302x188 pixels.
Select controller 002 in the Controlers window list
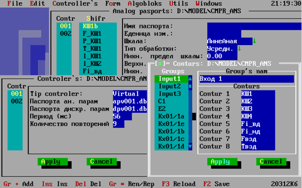tap(17, 101)
